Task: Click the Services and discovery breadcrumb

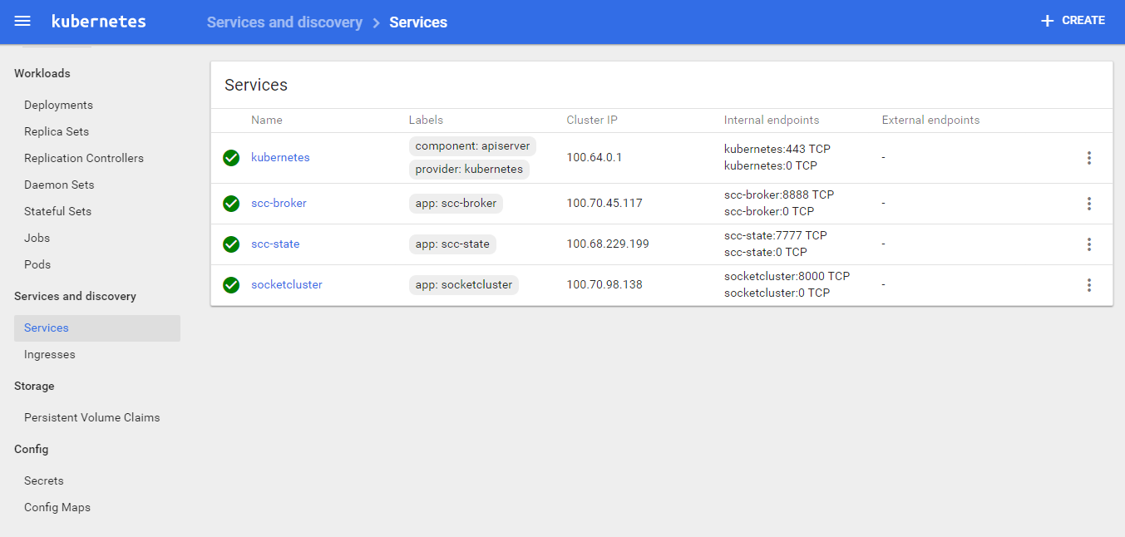Action: [284, 22]
